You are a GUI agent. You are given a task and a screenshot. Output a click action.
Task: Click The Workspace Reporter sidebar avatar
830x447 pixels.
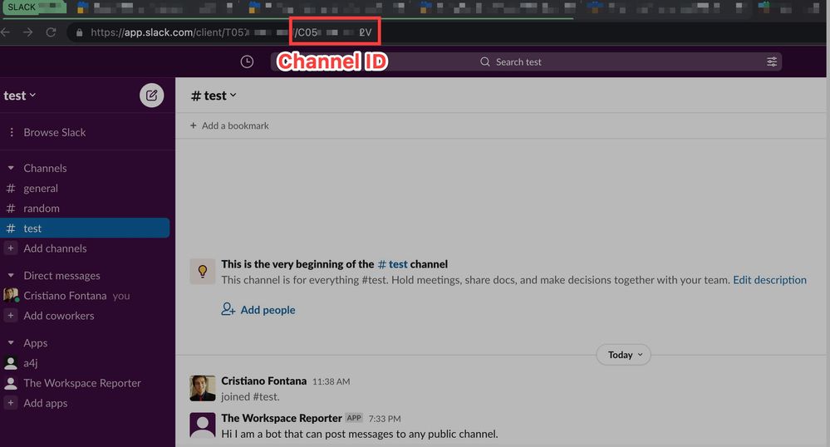(x=11, y=383)
